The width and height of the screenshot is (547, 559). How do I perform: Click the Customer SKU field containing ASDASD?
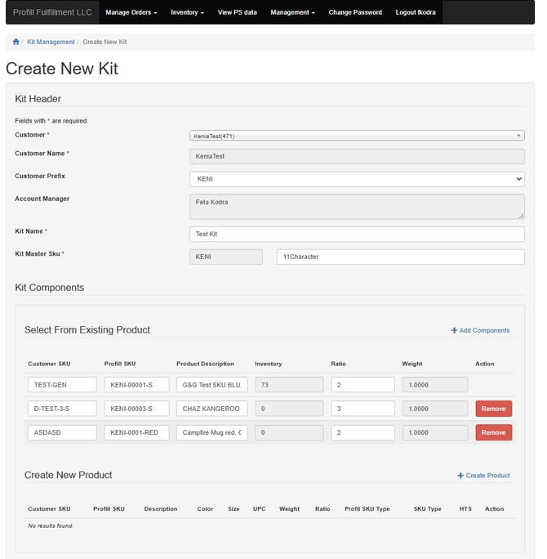[62, 432]
